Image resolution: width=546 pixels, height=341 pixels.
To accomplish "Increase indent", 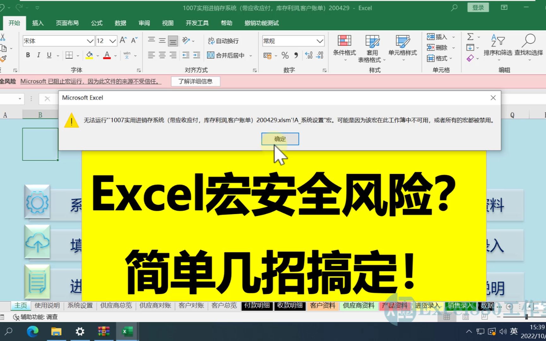I will click(197, 55).
